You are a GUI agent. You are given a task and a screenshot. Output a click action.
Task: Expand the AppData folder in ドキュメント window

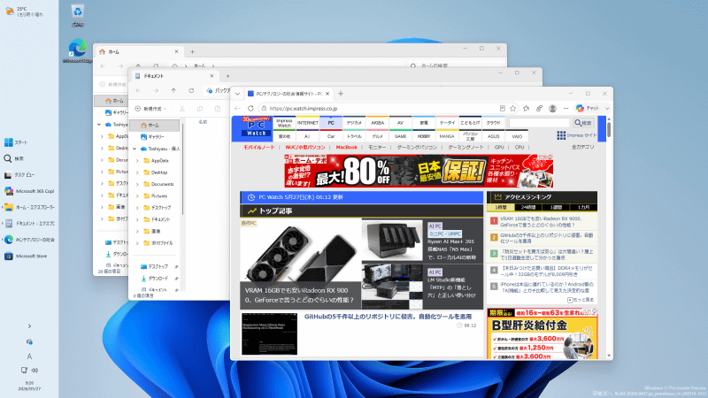pos(137,161)
